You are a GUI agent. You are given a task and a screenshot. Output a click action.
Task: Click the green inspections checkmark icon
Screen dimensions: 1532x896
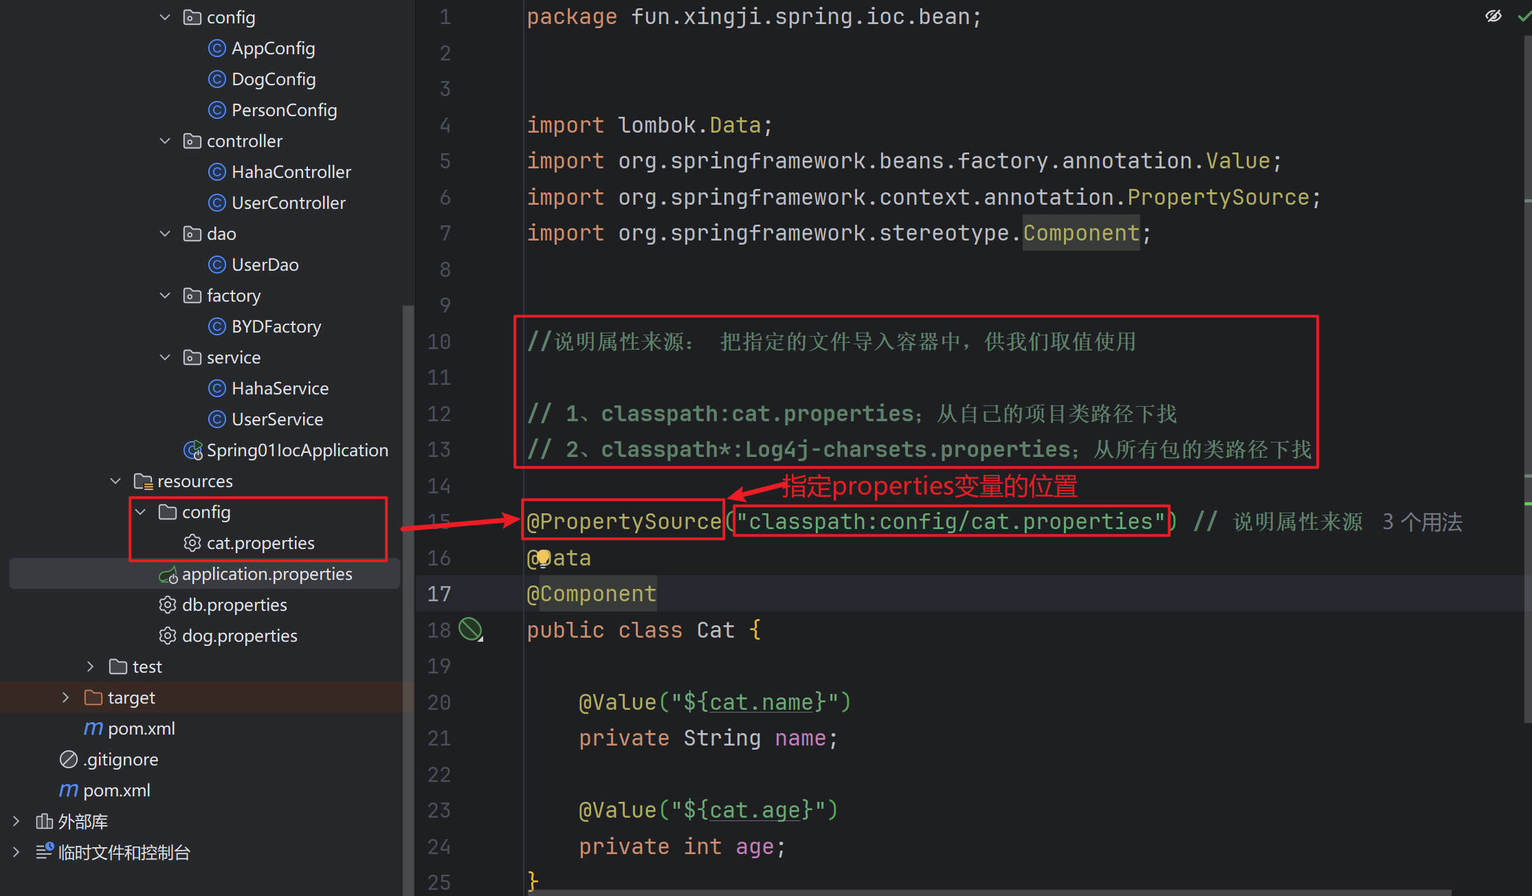pos(1524,16)
